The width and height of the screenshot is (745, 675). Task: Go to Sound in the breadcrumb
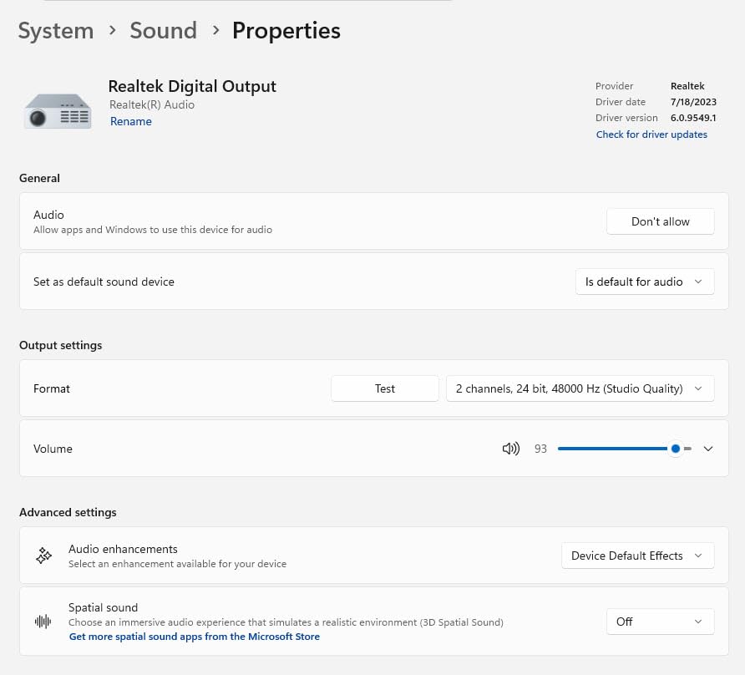coord(163,31)
